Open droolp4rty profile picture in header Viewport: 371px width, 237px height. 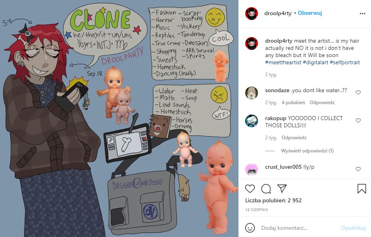point(252,14)
